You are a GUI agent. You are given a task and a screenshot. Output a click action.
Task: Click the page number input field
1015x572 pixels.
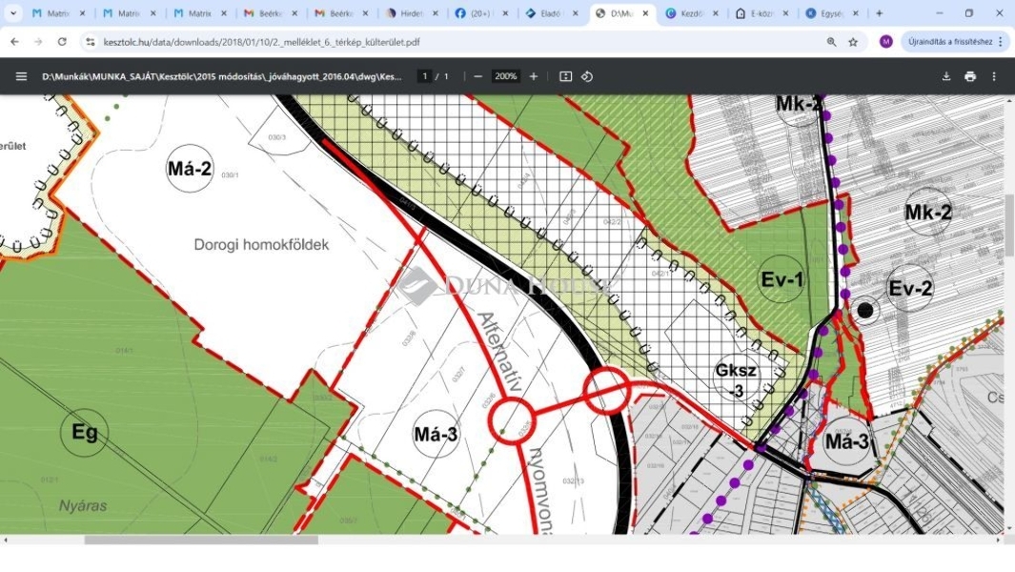(425, 76)
